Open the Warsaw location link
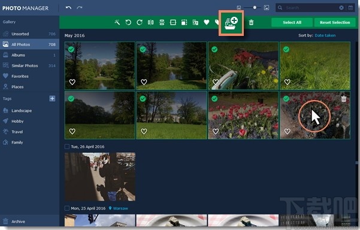Screen dimensions: 360x230 (x=120, y=208)
